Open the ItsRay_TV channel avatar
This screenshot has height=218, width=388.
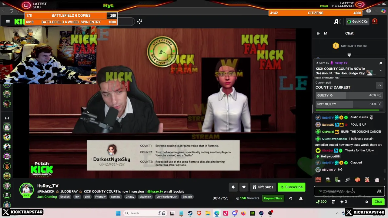coord(26,190)
